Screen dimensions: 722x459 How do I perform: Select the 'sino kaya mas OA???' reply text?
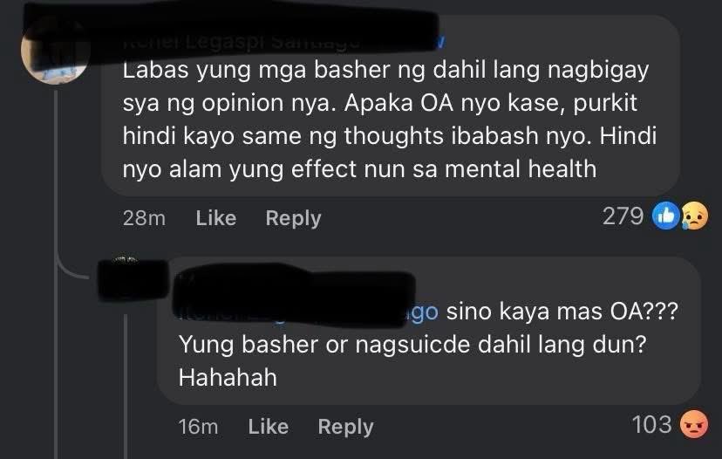[562, 312]
